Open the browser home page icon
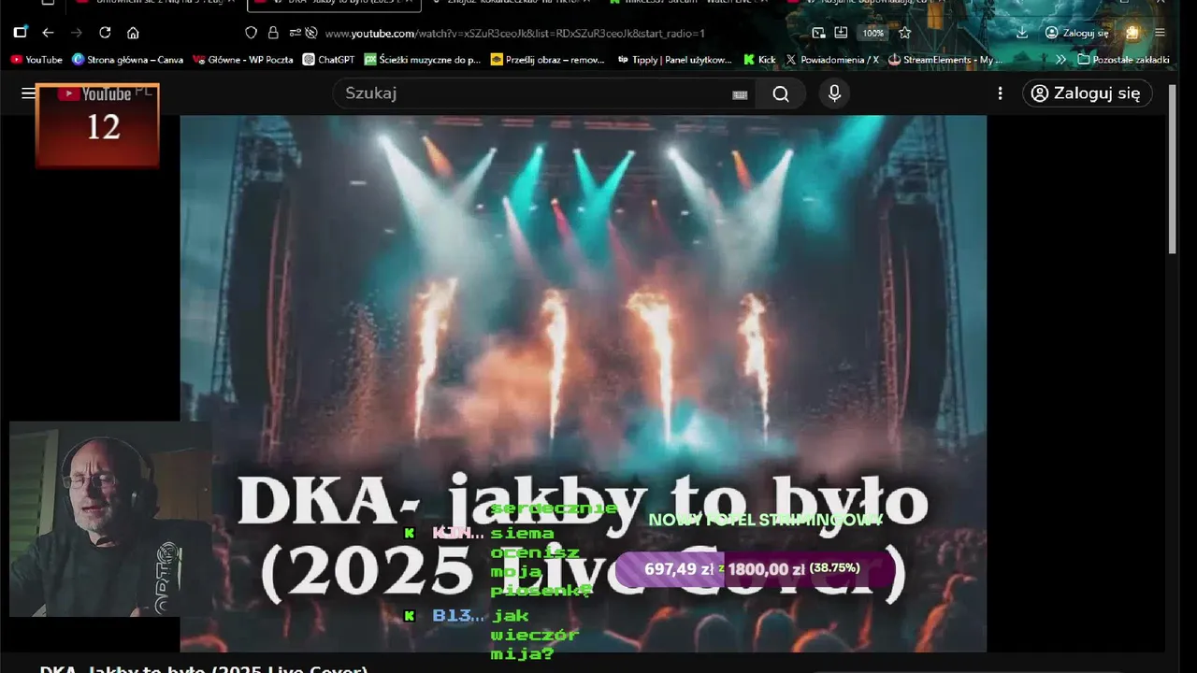This screenshot has height=673, width=1197. [133, 33]
